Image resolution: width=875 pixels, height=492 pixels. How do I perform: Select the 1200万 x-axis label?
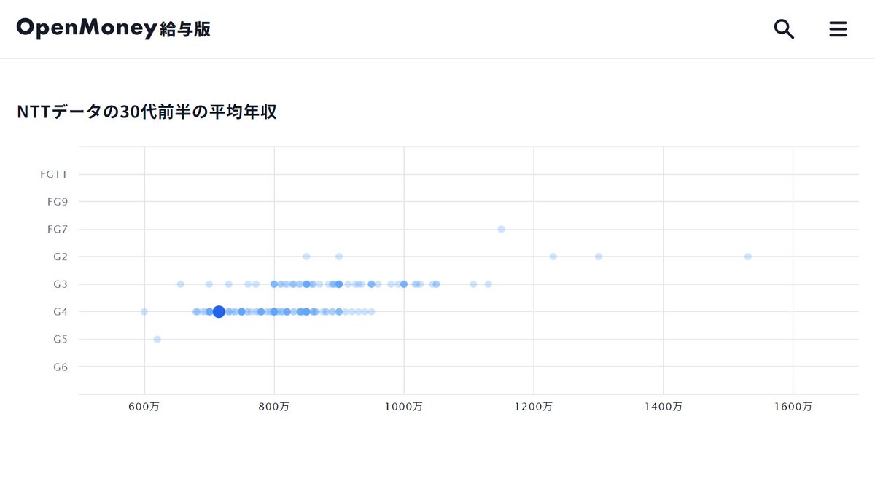(x=534, y=407)
